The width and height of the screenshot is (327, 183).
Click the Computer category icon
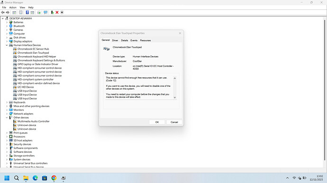tap(11, 33)
